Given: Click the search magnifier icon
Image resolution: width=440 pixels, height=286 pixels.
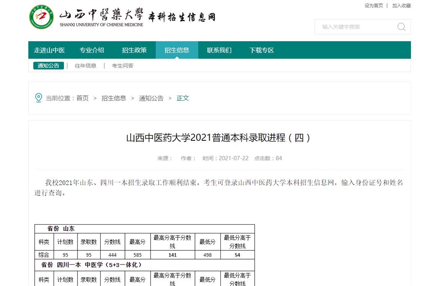Looking at the screenshot, I should [401, 27].
